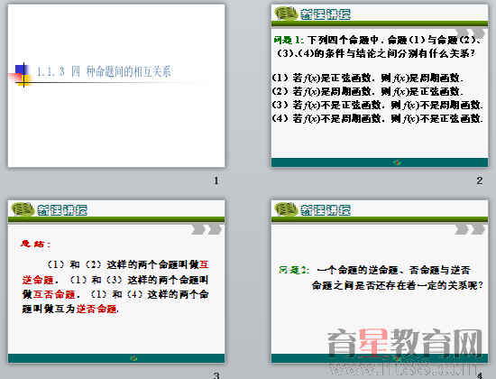Select slide 2 with four propositions
The width and height of the screenshot is (496, 379).
coord(380,86)
